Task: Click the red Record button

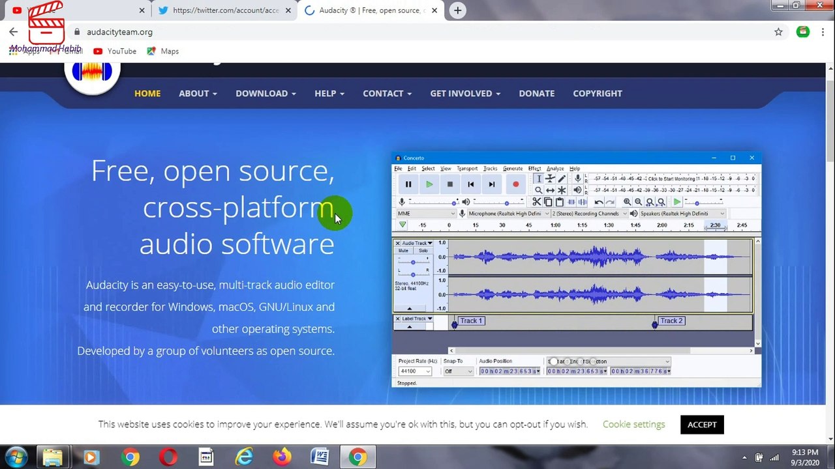Action: tap(516, 184)
